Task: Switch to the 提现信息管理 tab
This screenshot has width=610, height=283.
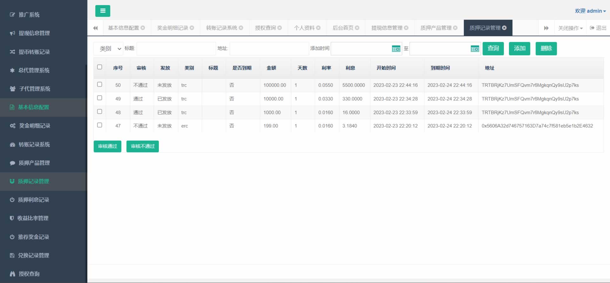Action: pos(387,28)
